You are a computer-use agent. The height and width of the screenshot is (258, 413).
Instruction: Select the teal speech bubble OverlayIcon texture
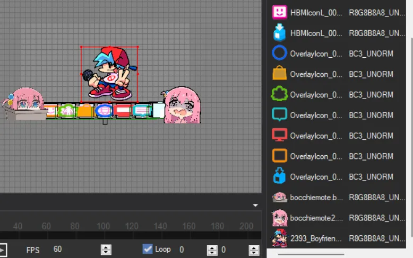click(x=315, y=115)
